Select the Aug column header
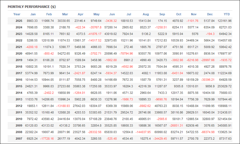The image size is (240, 144). [x=146, y=14]
